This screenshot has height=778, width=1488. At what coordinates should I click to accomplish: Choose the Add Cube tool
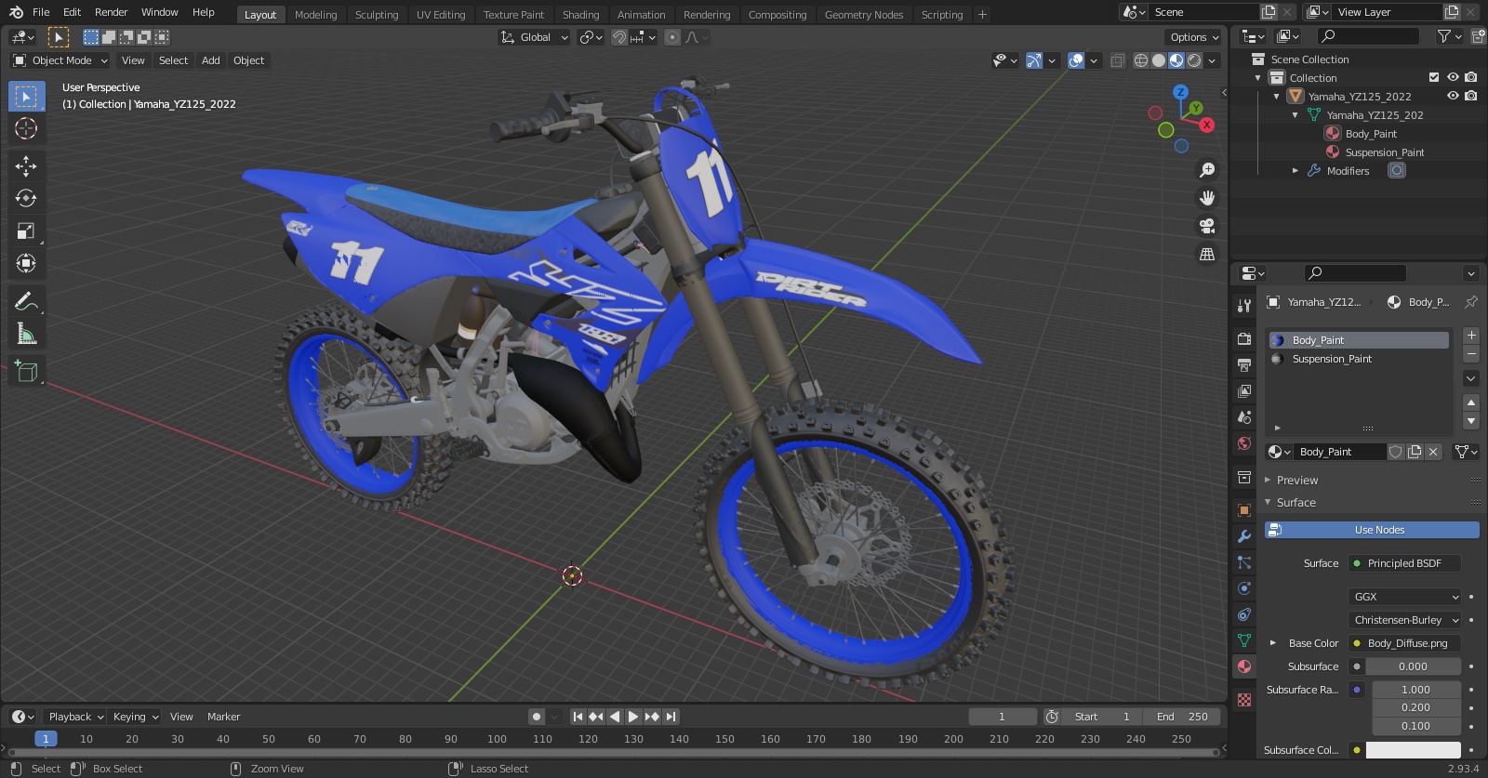click(26, 372)
